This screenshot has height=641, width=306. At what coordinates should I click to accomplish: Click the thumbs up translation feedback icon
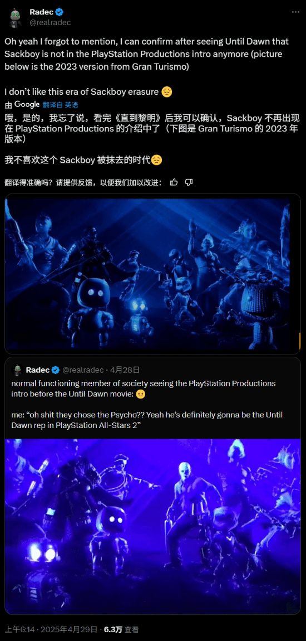pyautogui.click(x=174, y=182)
